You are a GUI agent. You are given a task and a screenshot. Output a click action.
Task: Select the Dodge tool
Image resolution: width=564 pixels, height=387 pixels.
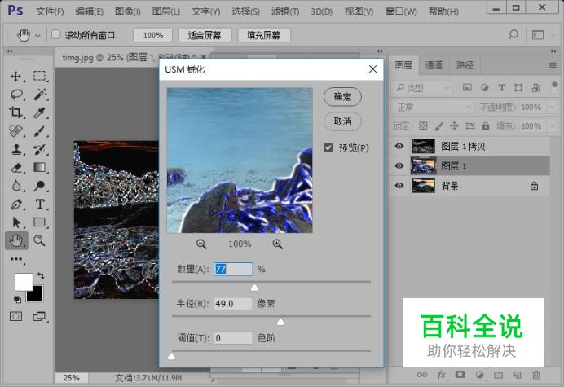(40, 186)
